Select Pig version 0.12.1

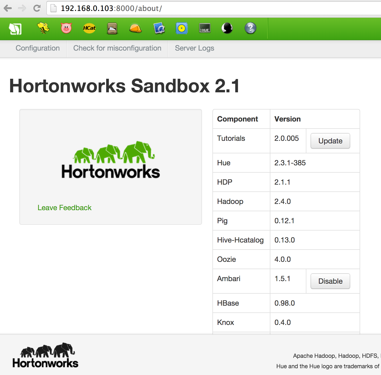[284, 221]
